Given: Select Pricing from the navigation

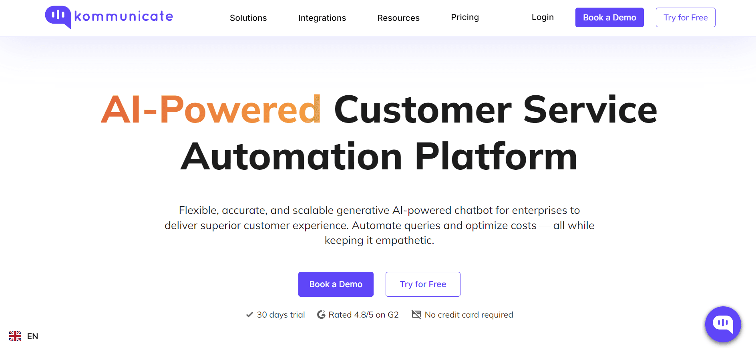Looking at the screenshot, I should click(465, 17).
